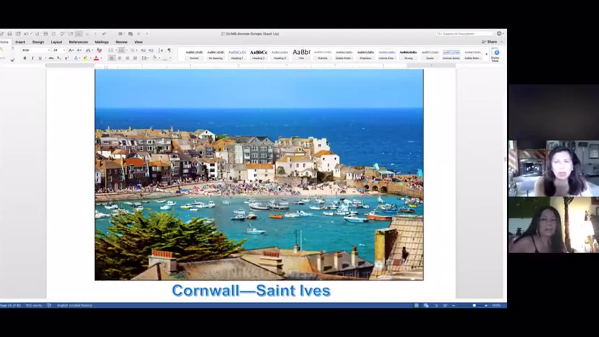Toggle subscript formatting
The width and height of the screenshot is (599, 337).
pos(59,58)
